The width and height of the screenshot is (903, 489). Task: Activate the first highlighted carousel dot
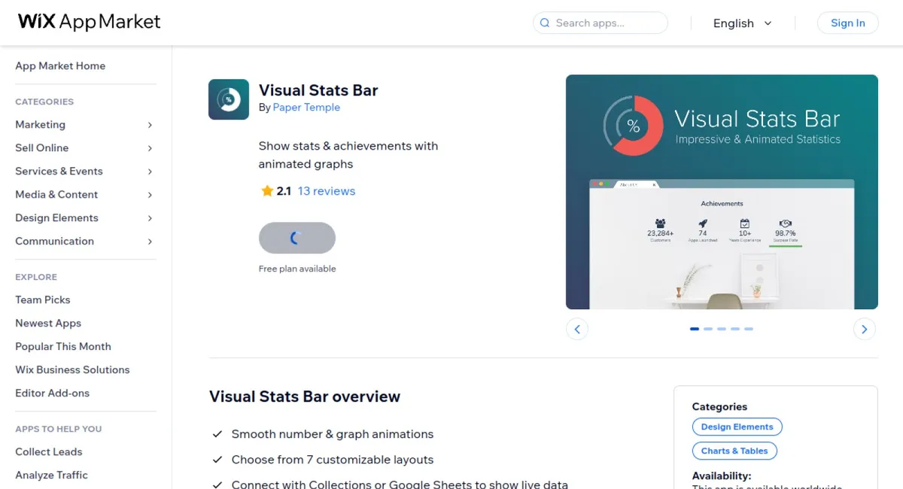click(695, 329)
